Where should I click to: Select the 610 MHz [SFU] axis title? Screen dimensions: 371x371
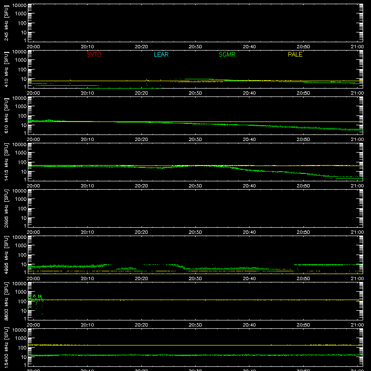point(6,116)
